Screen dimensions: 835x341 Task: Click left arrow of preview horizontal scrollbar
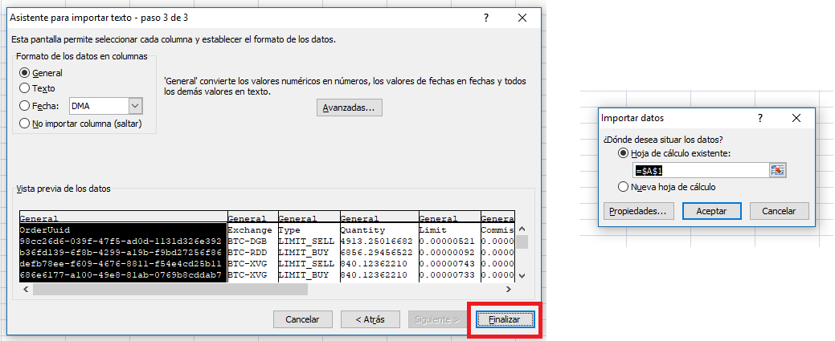click(x=24, y=290)
